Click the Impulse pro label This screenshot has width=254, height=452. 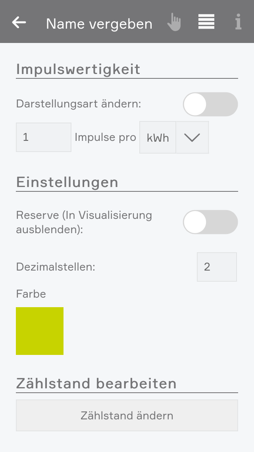tap(105, 137)
